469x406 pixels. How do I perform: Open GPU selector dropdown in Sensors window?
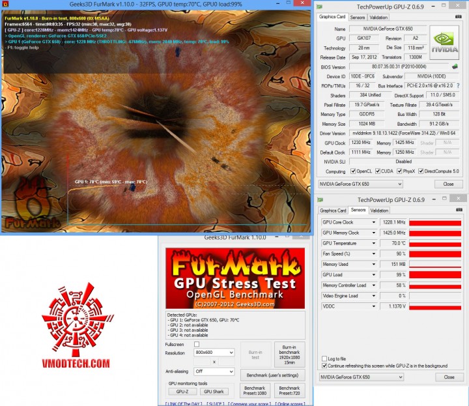[362, 377]
